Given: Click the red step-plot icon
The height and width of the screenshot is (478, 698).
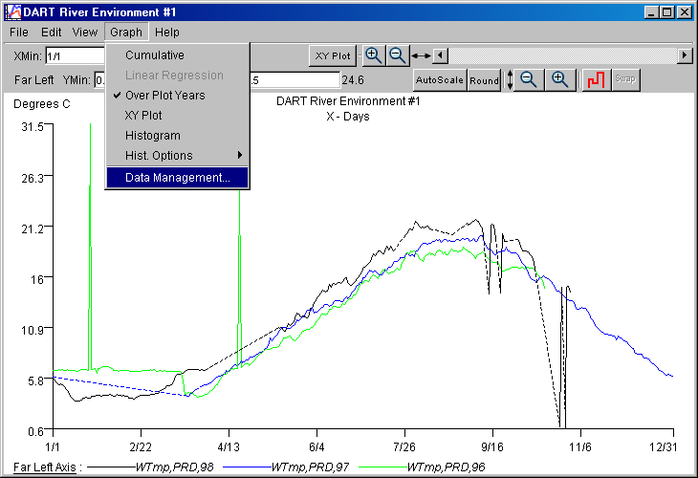Looking at the screenshot, I should click(597, 80).
